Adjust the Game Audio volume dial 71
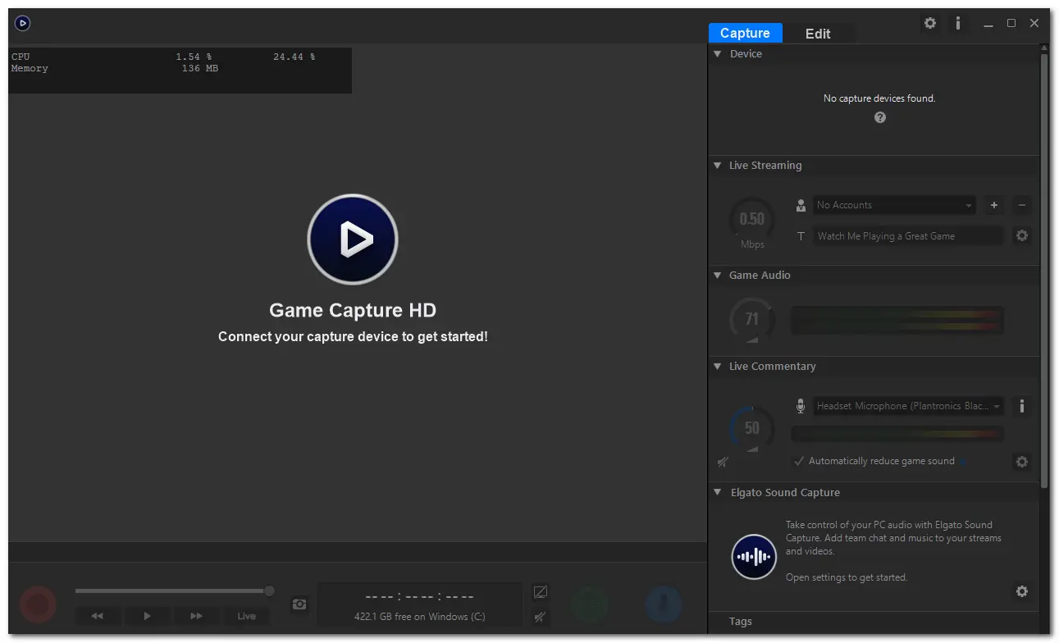The height and width of the screenshot is (643, 1059). [752, 320]
